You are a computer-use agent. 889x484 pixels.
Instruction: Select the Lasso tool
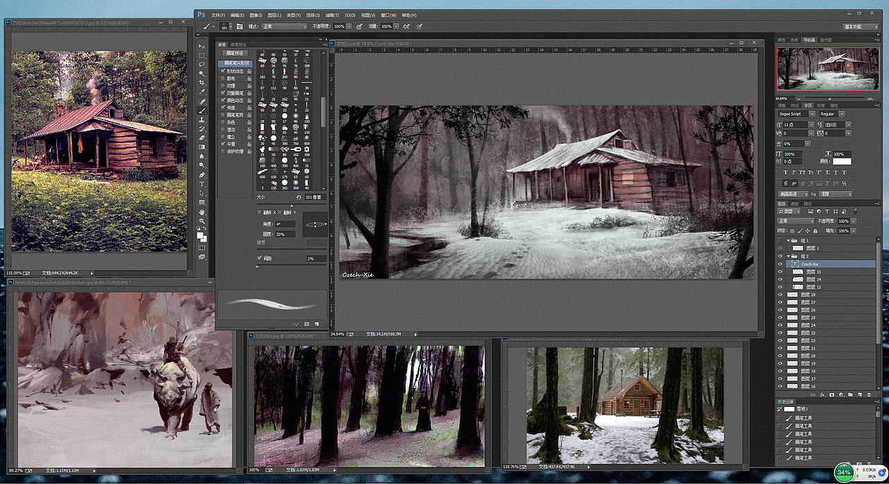[x=202, y=64]
